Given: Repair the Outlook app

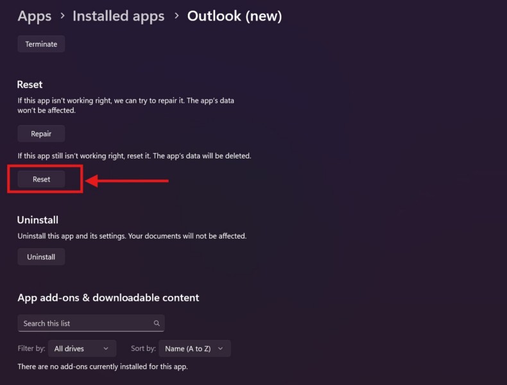Looking at the screenshot, I should pos(41,133).
